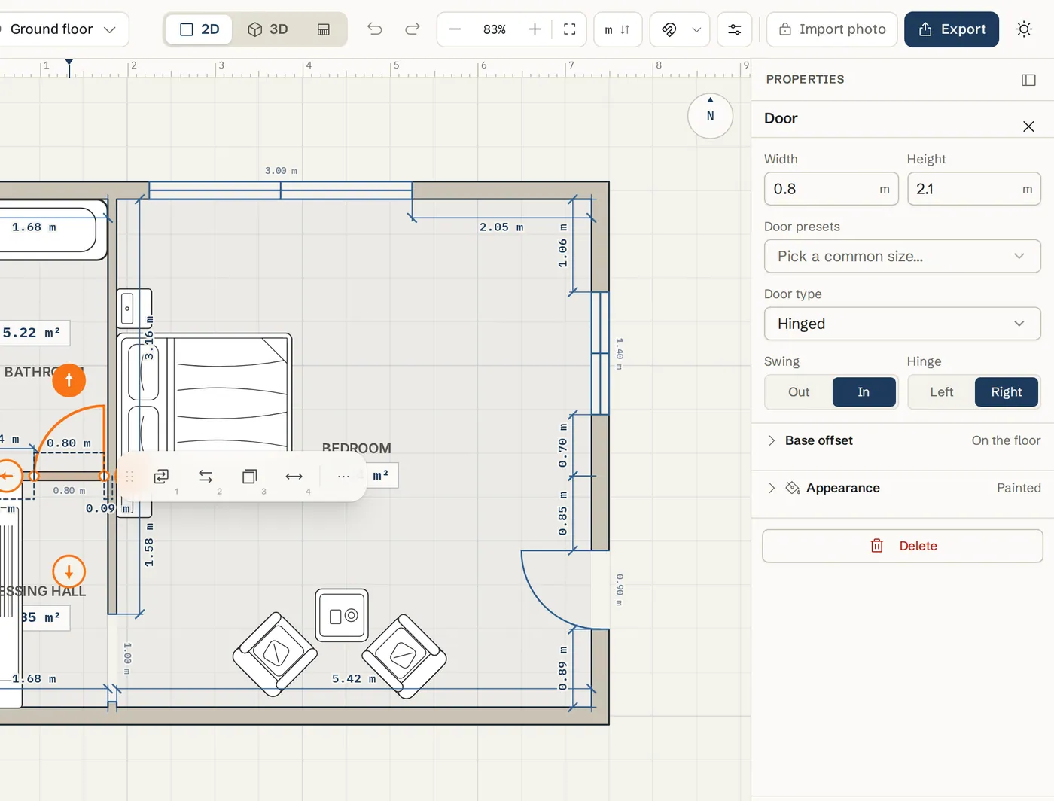The height and width of the screenshot is (801, 1054).
Task: Set swing to In
Action: pos(864,392)
